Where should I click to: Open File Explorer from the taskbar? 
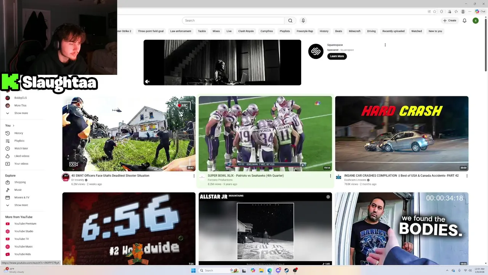pos(261,270)
